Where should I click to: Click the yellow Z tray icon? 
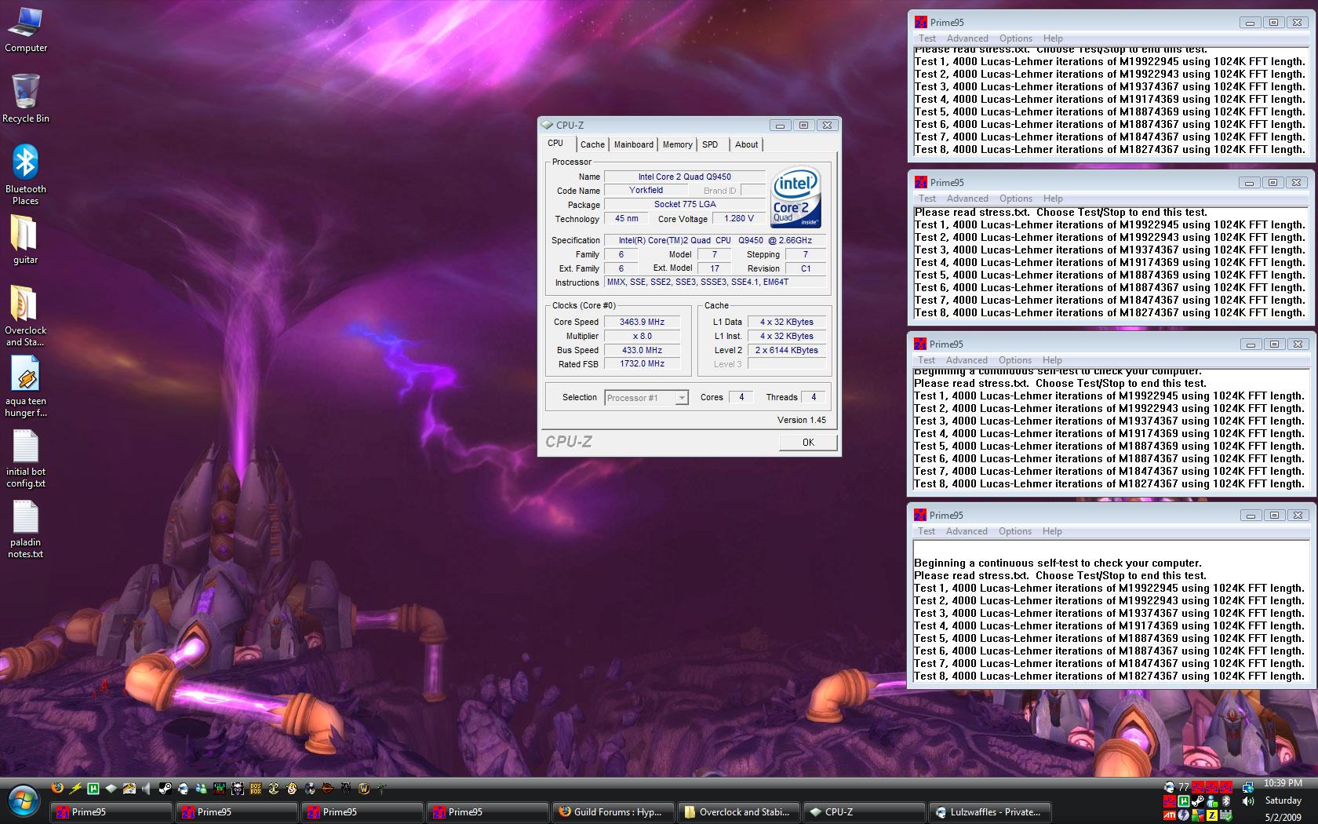pos(1212,815)
